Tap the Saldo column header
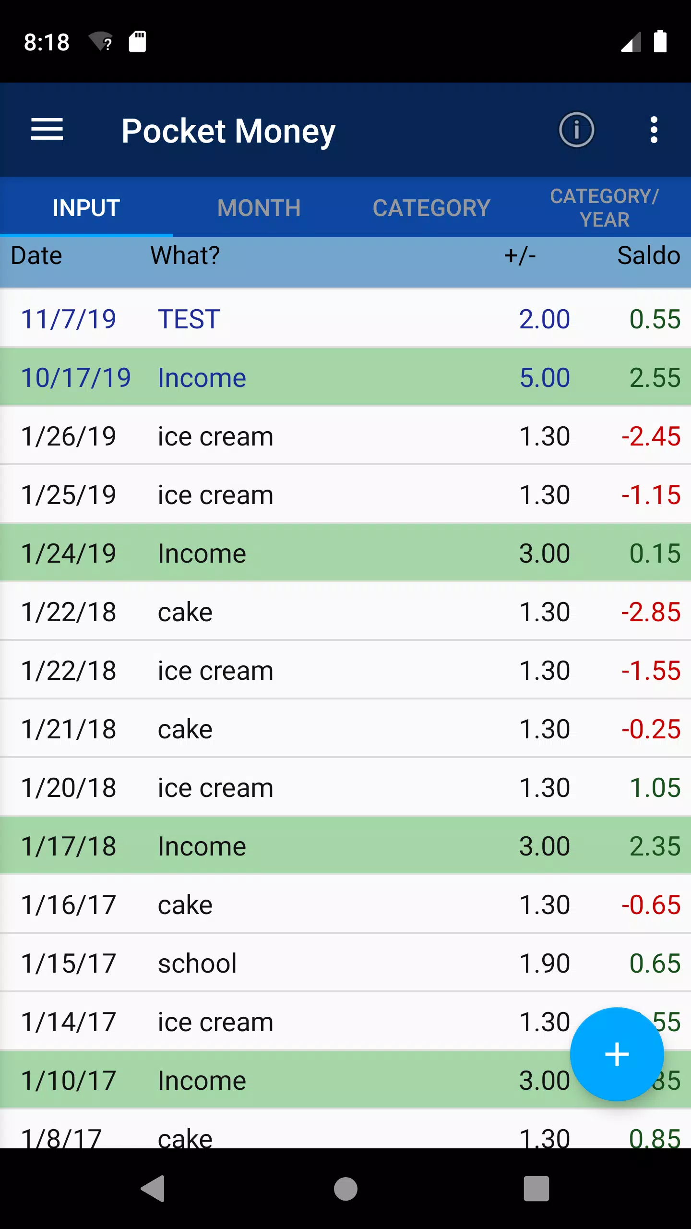Screen dimensions: 691x1229 (648, 255)
